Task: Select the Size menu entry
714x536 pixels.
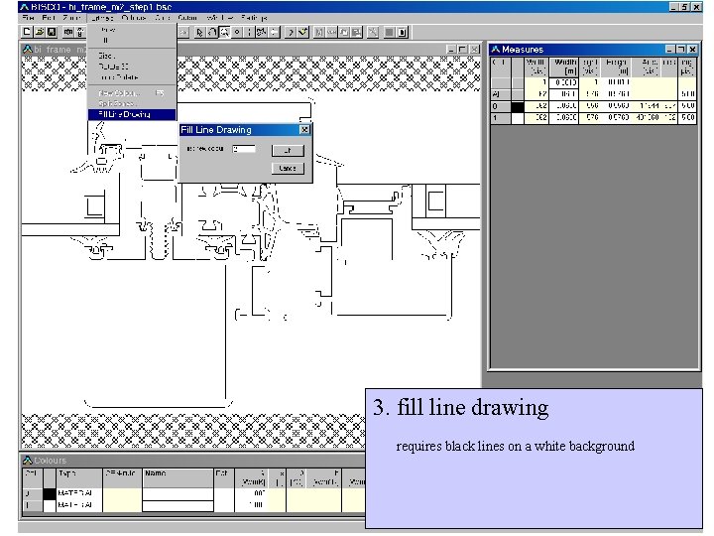Action: 106,56
